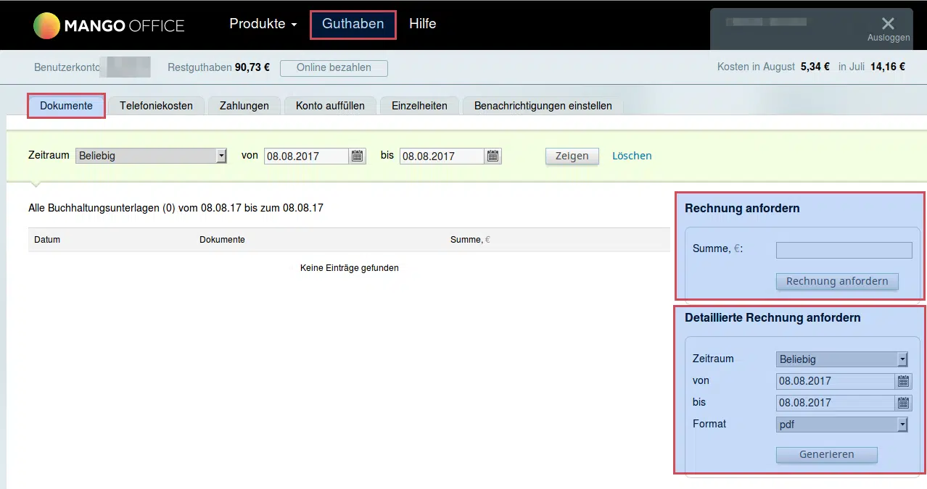
Task: Open the Guthaben menu
Action: (353, 24)
